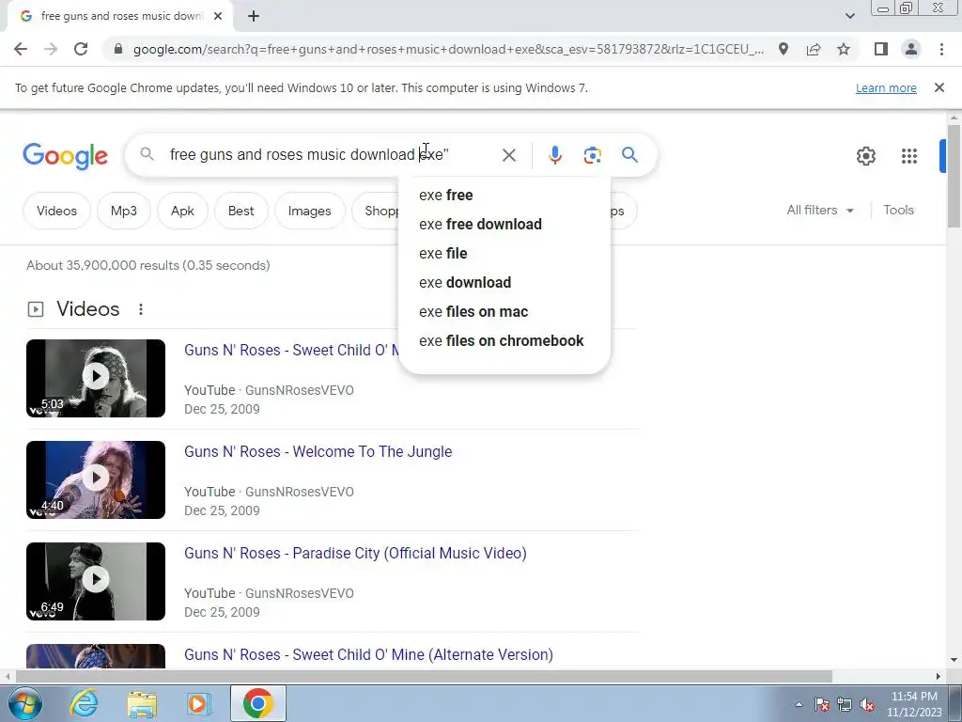The image size is (962, 722).
Task: Go to Google home via logo
Action: [65, 156]
